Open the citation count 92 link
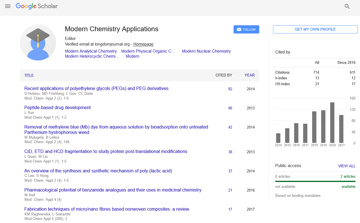This screenshot has height=223, width=360. pyautogui.click(x=230, y=89)
